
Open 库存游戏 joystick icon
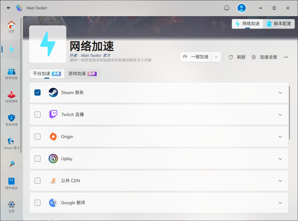pos(11,95)
